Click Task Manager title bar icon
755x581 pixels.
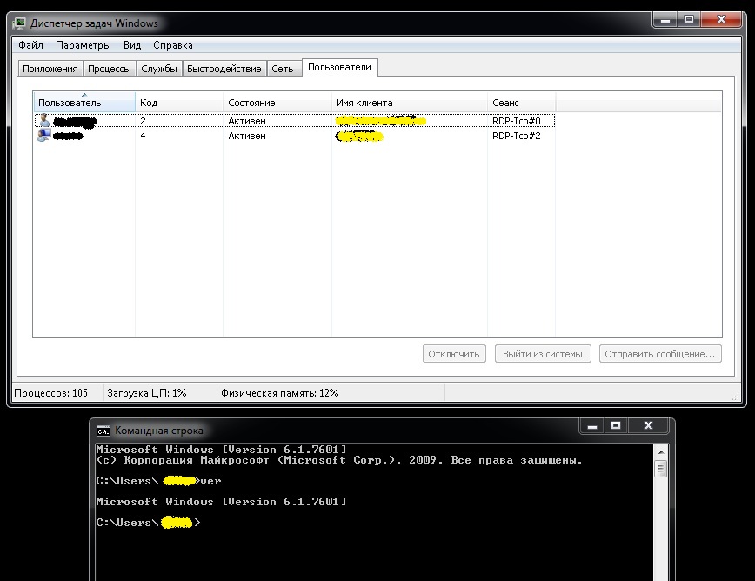click(x=19, y=23)
